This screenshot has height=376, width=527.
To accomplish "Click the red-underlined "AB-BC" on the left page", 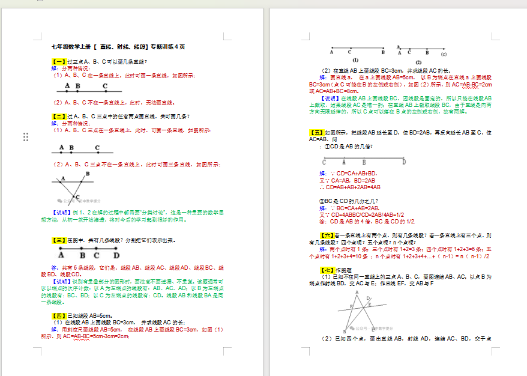I will pos(81,336).
